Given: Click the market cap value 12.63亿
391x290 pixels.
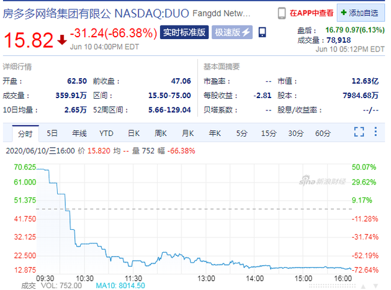Looking at the screenshot, I should 365,81.
